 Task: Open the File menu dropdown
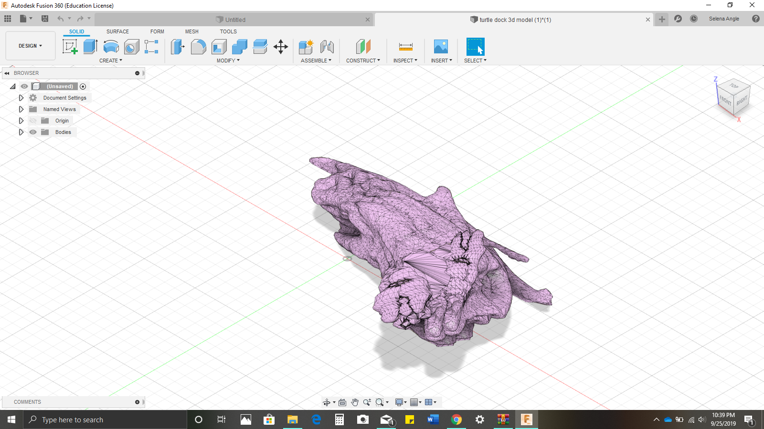tap(26, 19)
